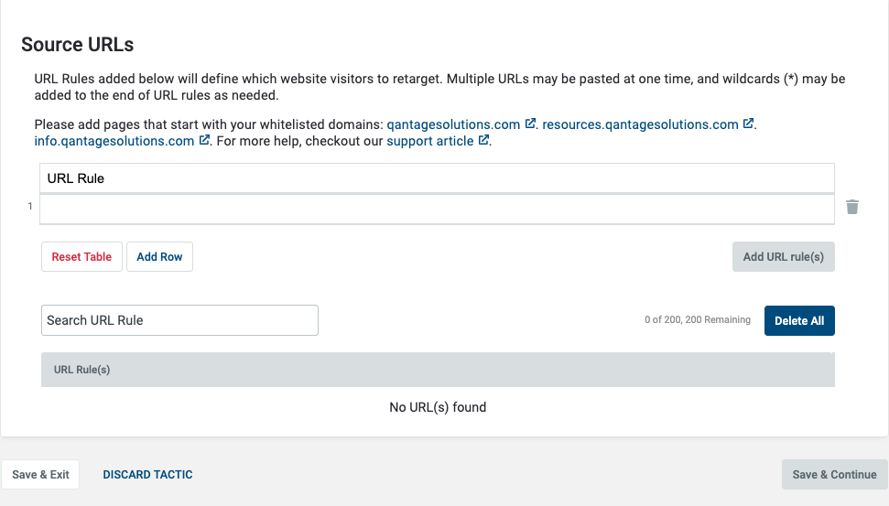Delete row 1 with the trash icon
Screen dimensions: 889x506
tap(852, 207)
